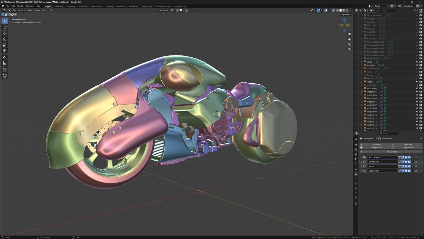Expand the Subdivision modifier panel
Image resolution: width=424 pixels, height=239 pixels.
[361, 171]
